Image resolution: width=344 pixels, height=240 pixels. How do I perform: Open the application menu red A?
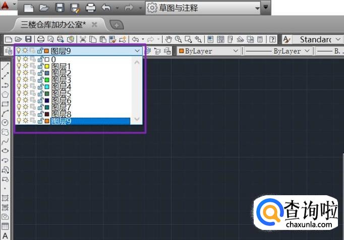(x=6, y=6)
